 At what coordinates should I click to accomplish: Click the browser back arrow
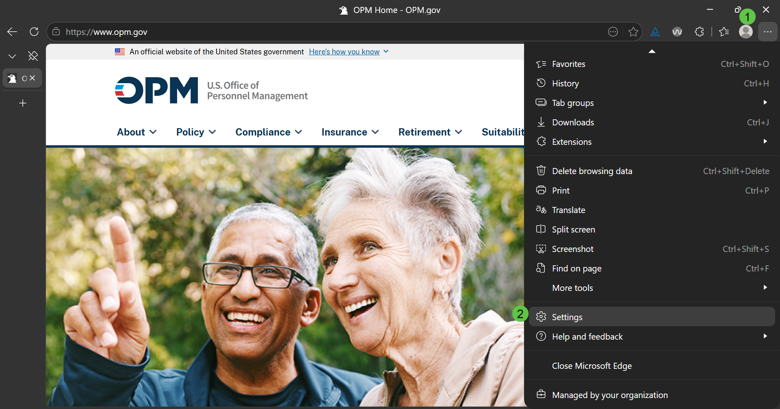12,32
